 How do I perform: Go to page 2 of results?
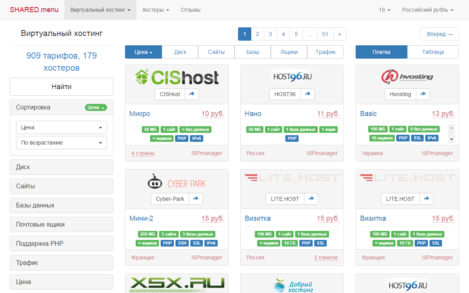pos(258,34)
